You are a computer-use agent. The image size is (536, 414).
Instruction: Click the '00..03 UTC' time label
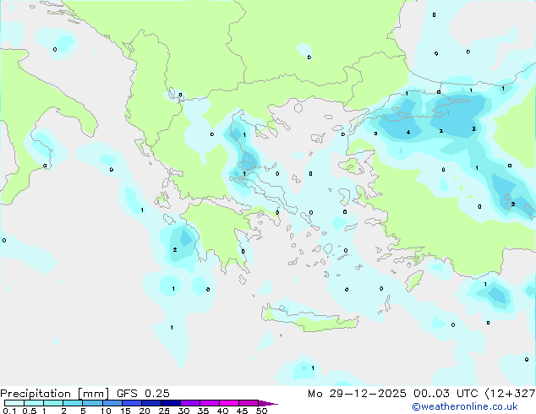446,394
